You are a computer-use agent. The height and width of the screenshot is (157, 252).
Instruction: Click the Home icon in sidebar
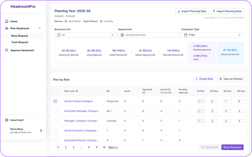(7, 21)
